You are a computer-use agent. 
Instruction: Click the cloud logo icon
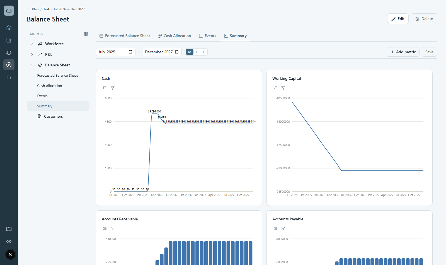(9, 11)
